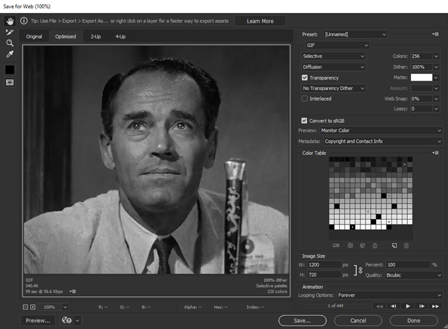Expand the Lossy dropdown arrow
Image resolution: width=448 pixels, height=329 pixels.
tap(436, 109)
